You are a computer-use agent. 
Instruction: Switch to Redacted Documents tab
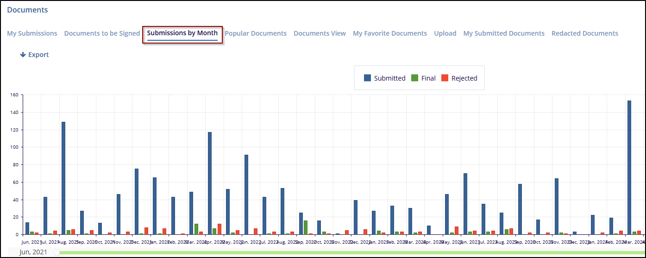point(584,33)
